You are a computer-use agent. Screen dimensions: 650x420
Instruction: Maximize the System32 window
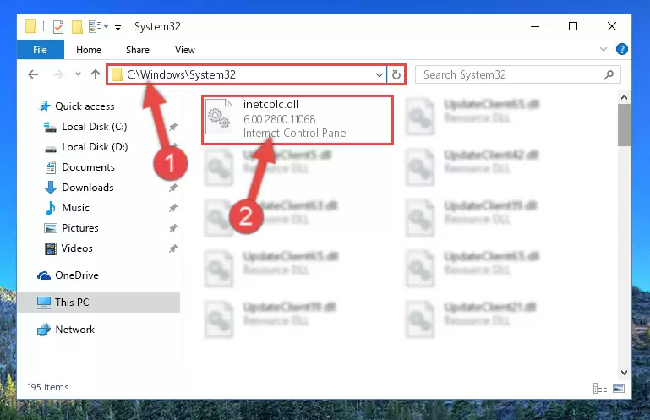pos(573,26)
